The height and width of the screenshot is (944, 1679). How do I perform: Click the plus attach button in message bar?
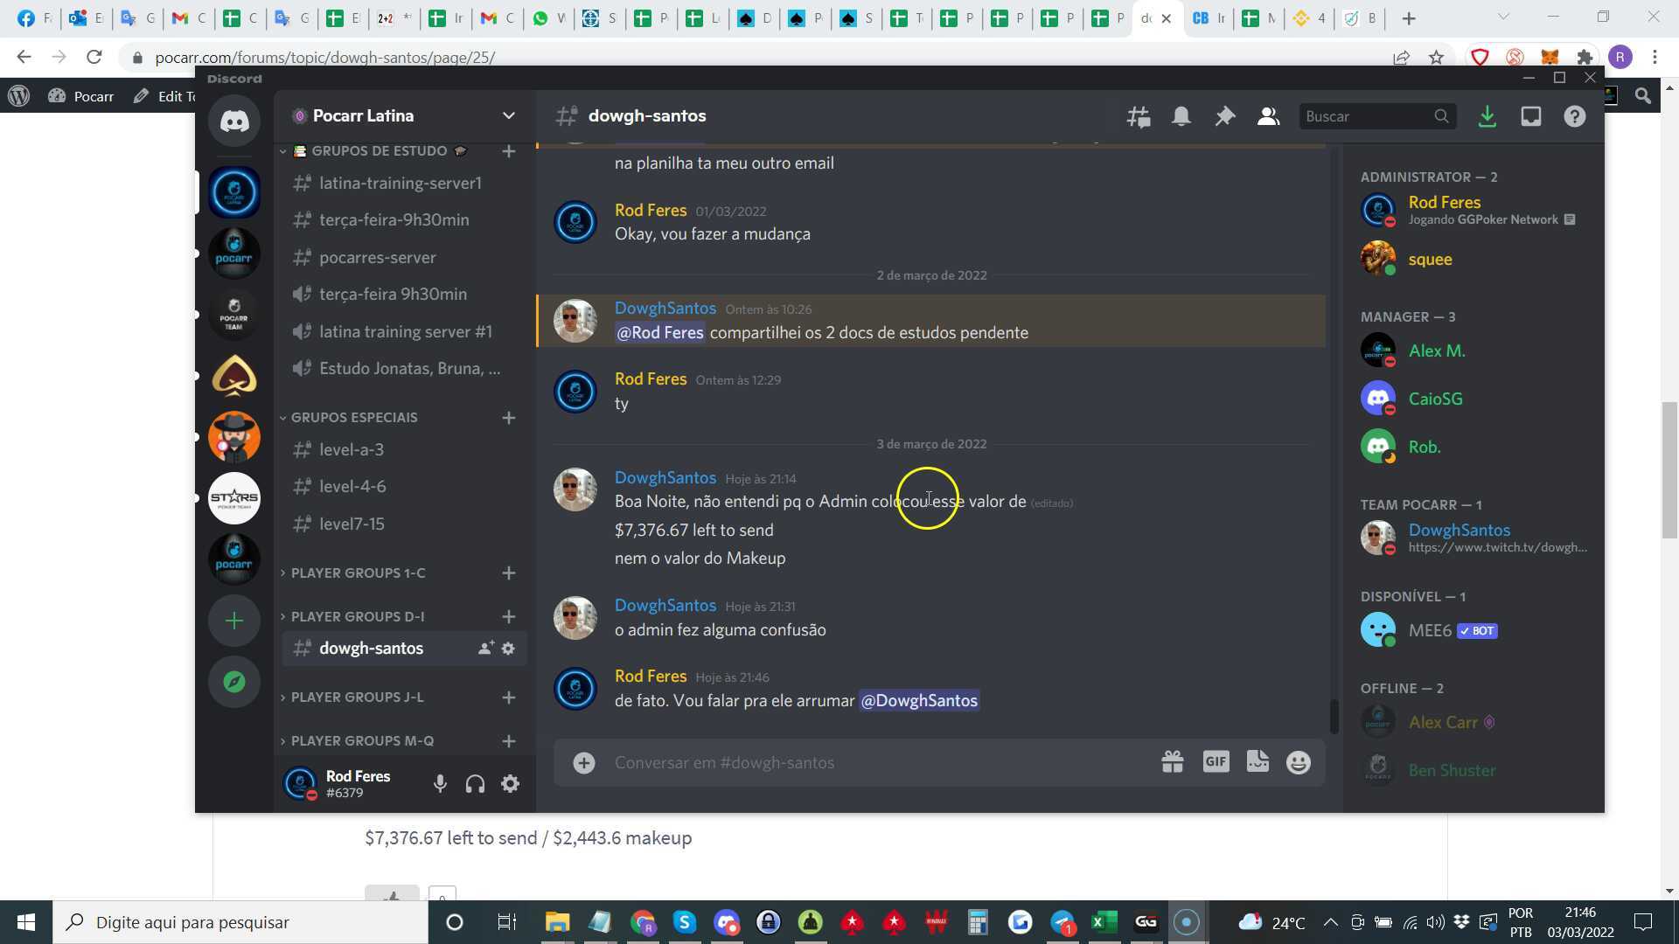(x=584, y=762)
